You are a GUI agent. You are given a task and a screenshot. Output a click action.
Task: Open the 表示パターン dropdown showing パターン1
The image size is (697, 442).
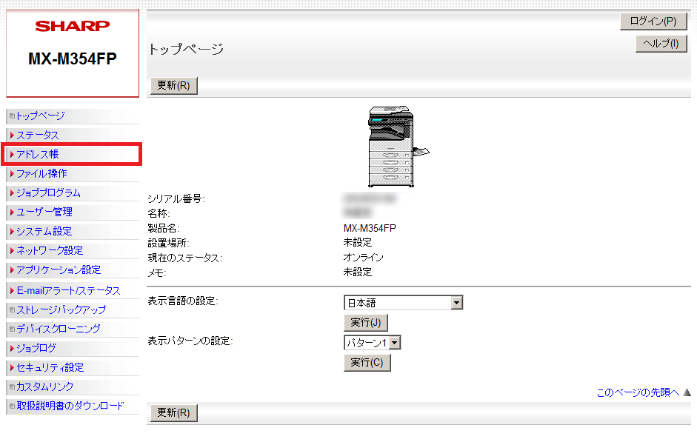pos(372,343)
